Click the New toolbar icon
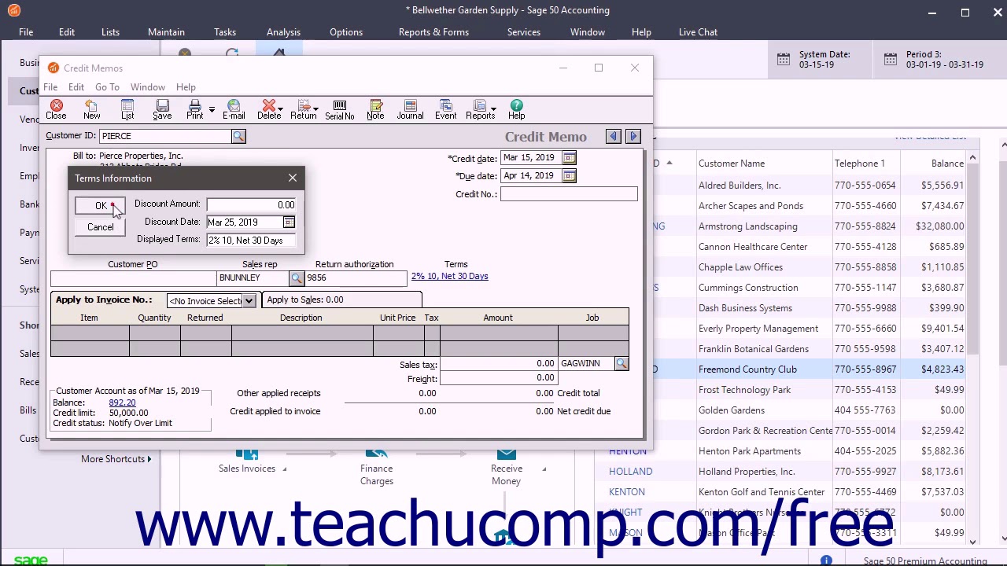 tap(91, 109)
